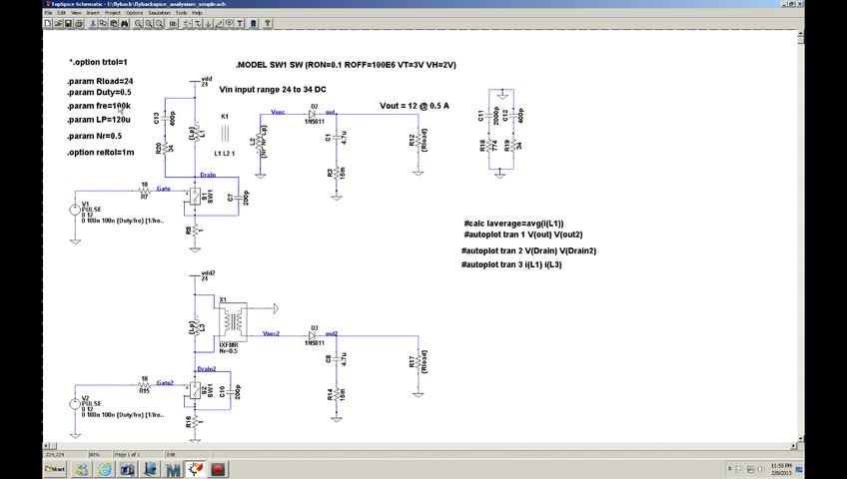The width and height of the screenshot is (847, 479).
Task: Select the S1 SW1 switch symbol
Action: [195, 196]
